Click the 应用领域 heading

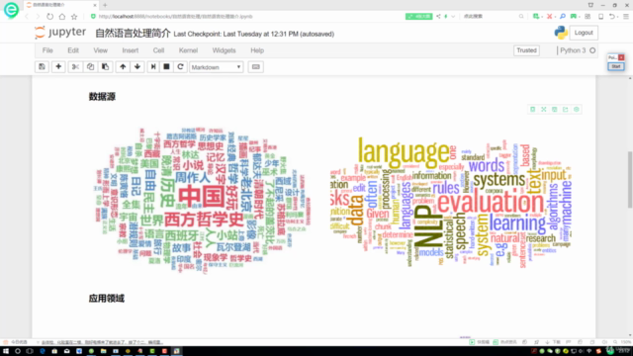[x=107, y=299]
